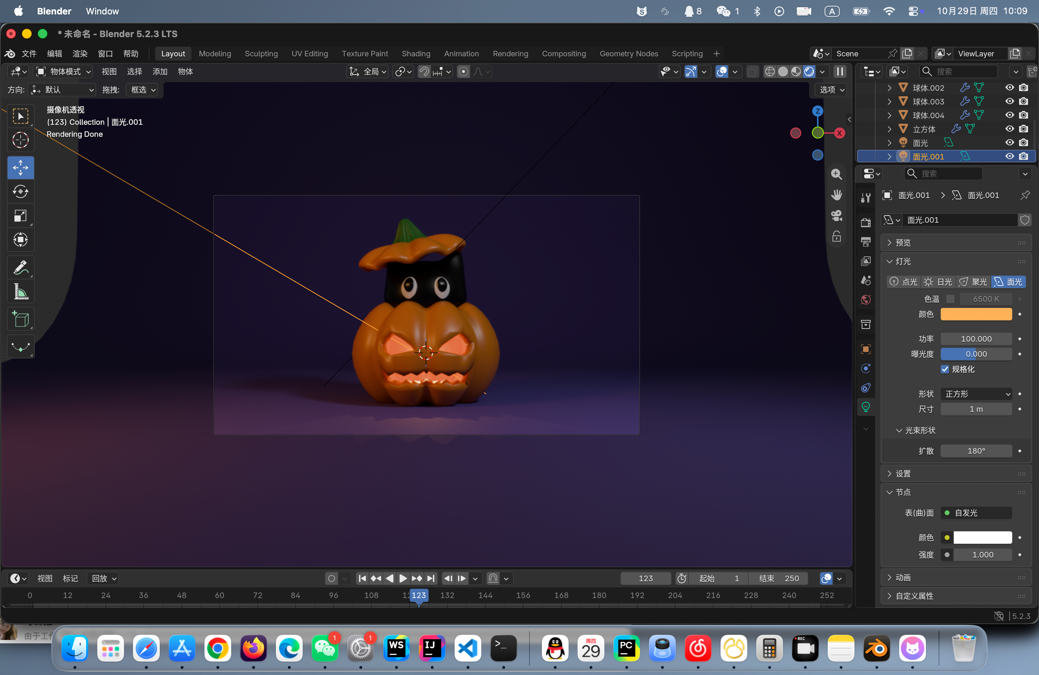Viewport: 1039px width, 675px height.
Task: Switch to the Shading workspace tab
Action: [x=416, y=54]
